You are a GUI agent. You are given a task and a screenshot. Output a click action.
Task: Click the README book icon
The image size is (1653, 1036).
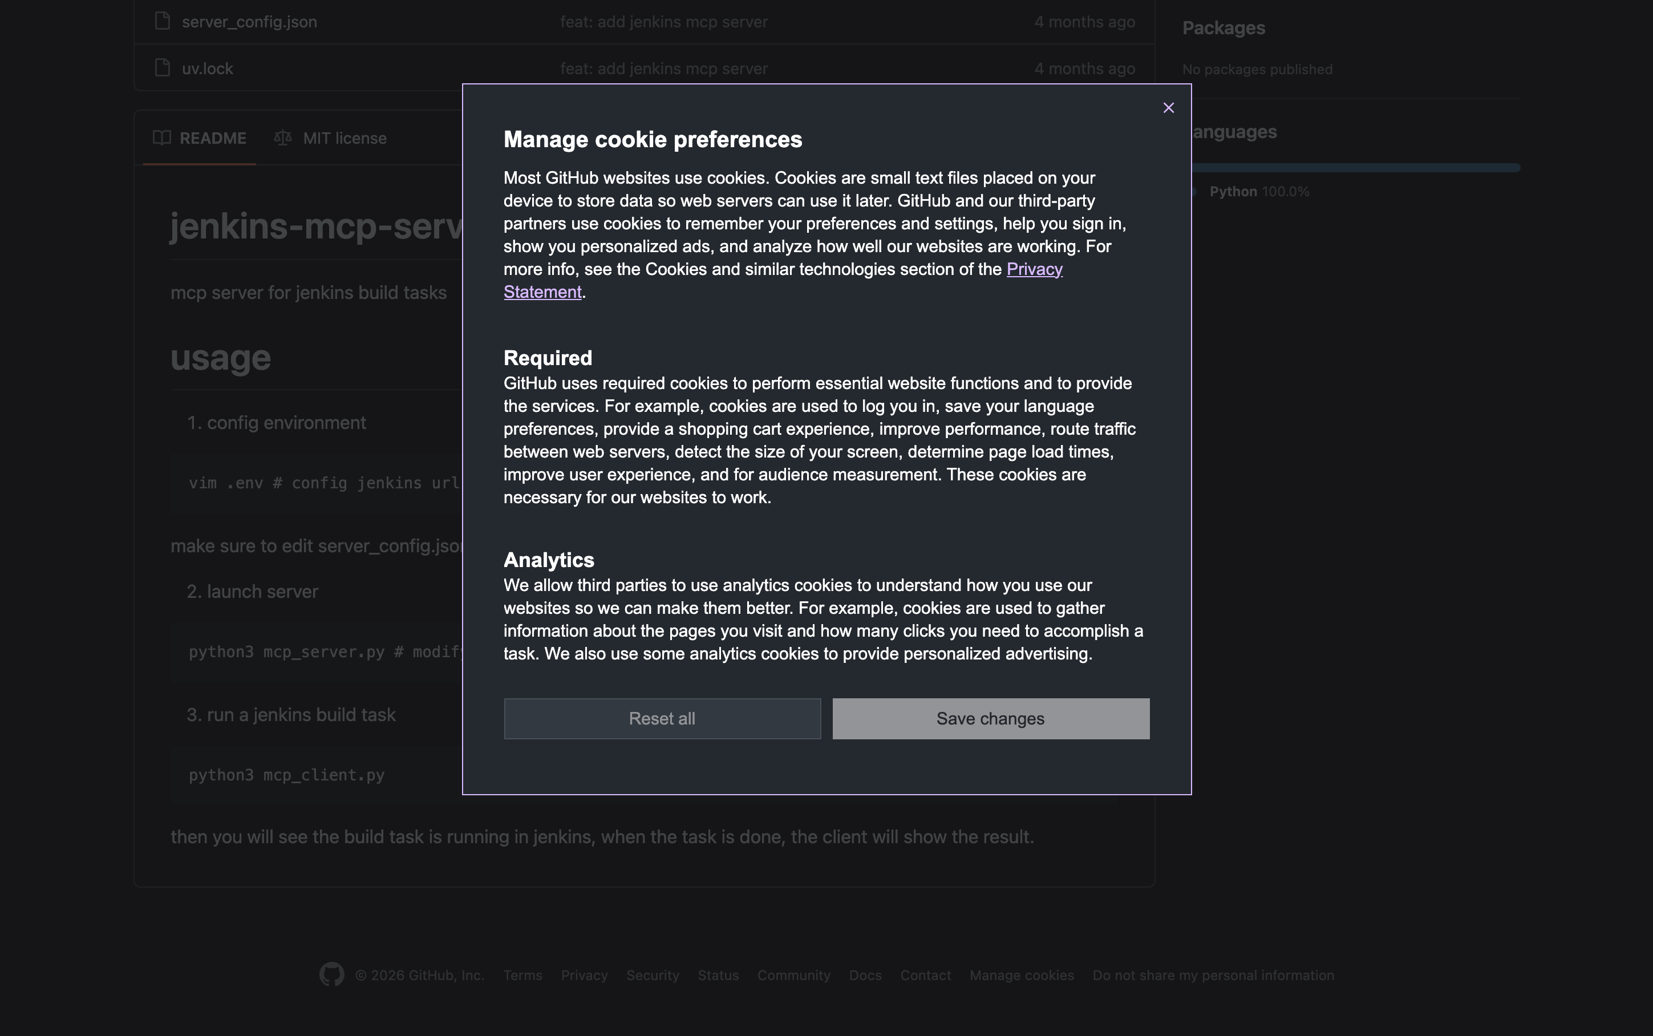pyautogui.click(x=163, y=137)
